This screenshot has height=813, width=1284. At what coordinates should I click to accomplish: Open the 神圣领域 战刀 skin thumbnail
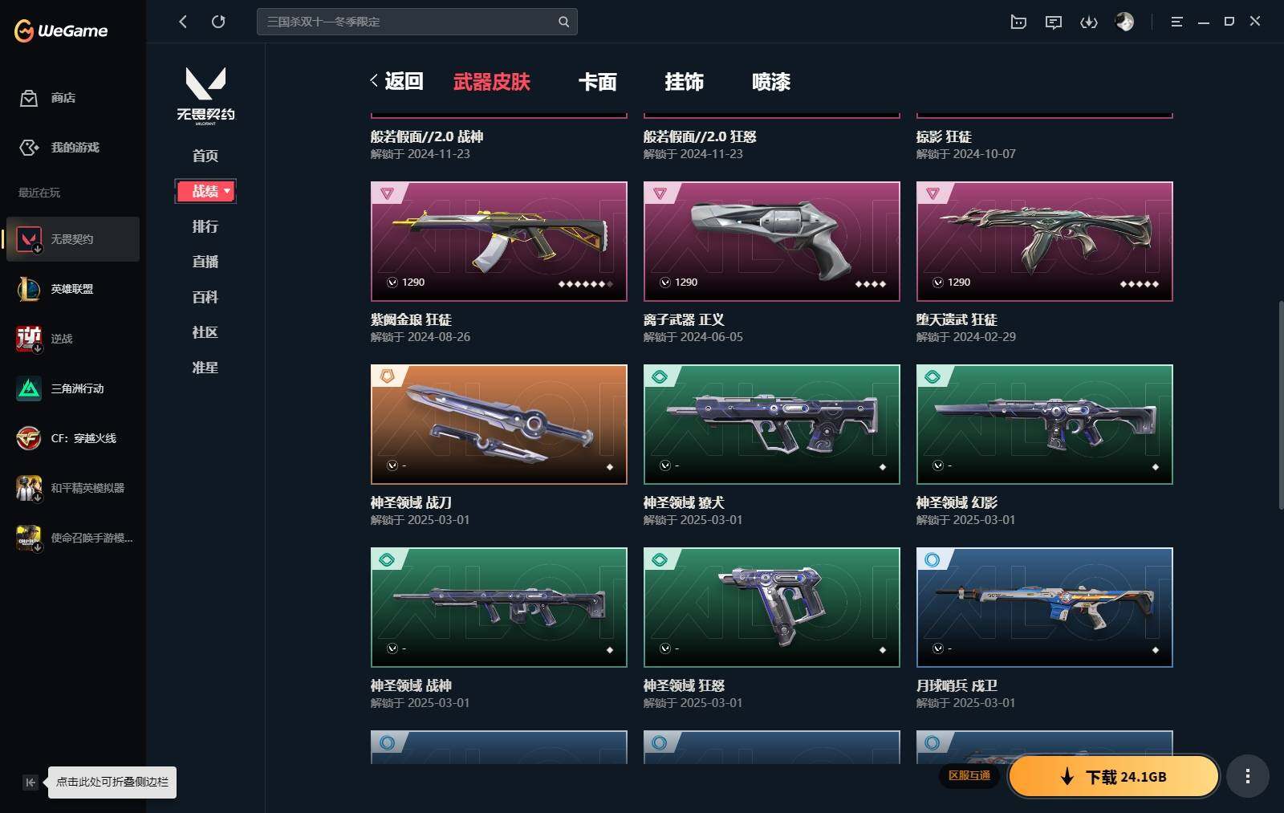[499, 425]
